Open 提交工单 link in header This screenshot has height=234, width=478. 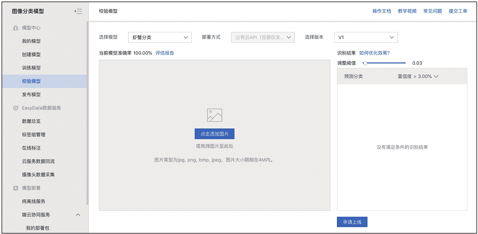coord(458,11)
